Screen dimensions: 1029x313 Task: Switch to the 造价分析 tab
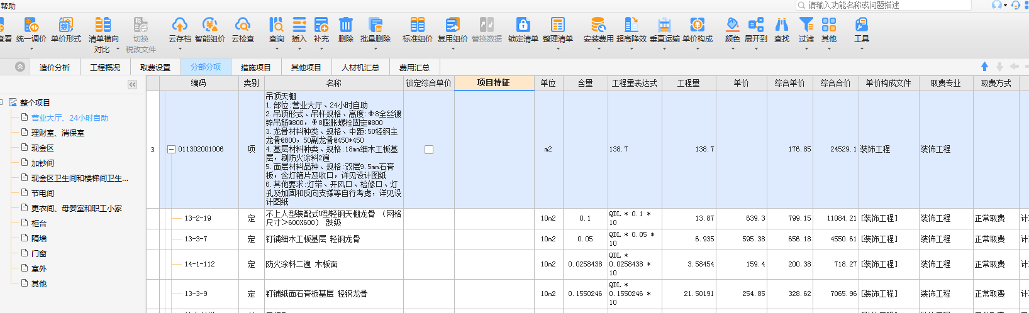(x=55, y=67)
